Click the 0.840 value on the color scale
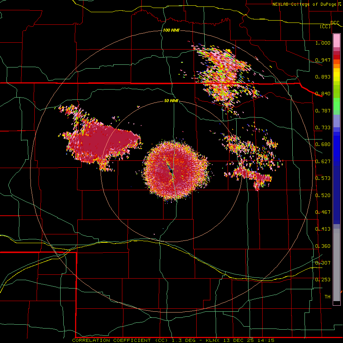Image resolution: width=343 pixels, height=343 pixels. tap(323, 94)
